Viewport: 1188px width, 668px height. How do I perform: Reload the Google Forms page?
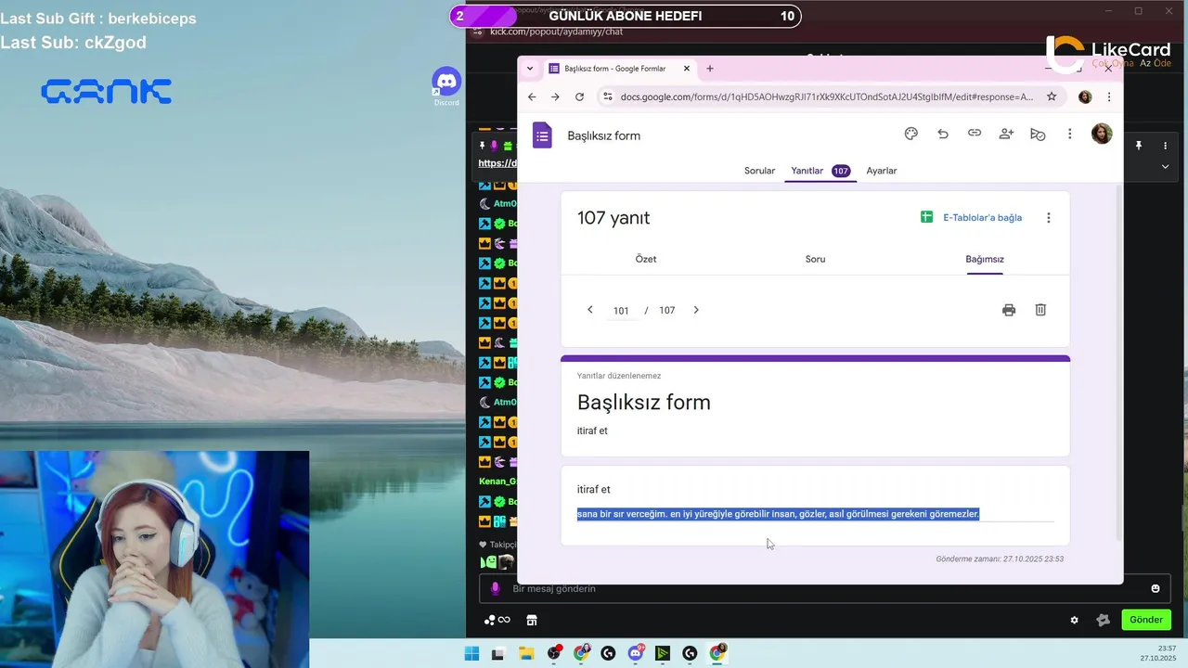(x=579, y=96)
